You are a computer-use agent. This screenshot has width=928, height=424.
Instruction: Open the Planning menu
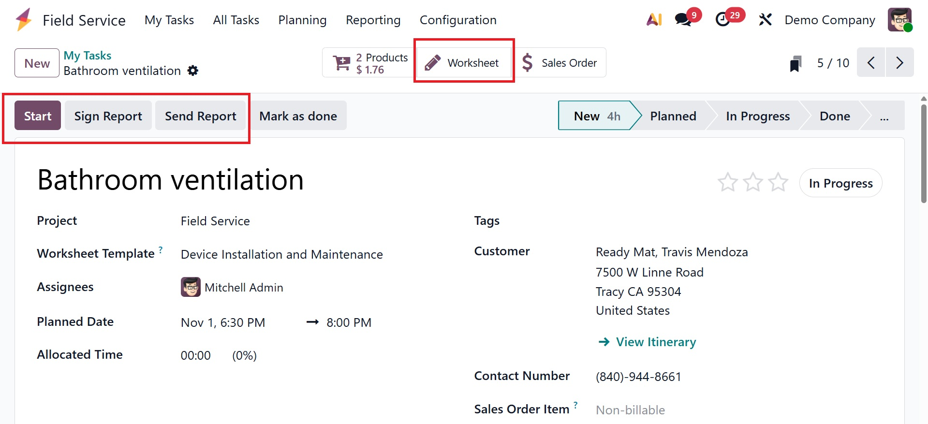click(302, 20)
